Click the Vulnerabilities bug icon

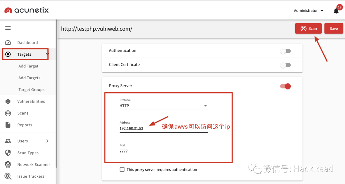click(8, 101)
